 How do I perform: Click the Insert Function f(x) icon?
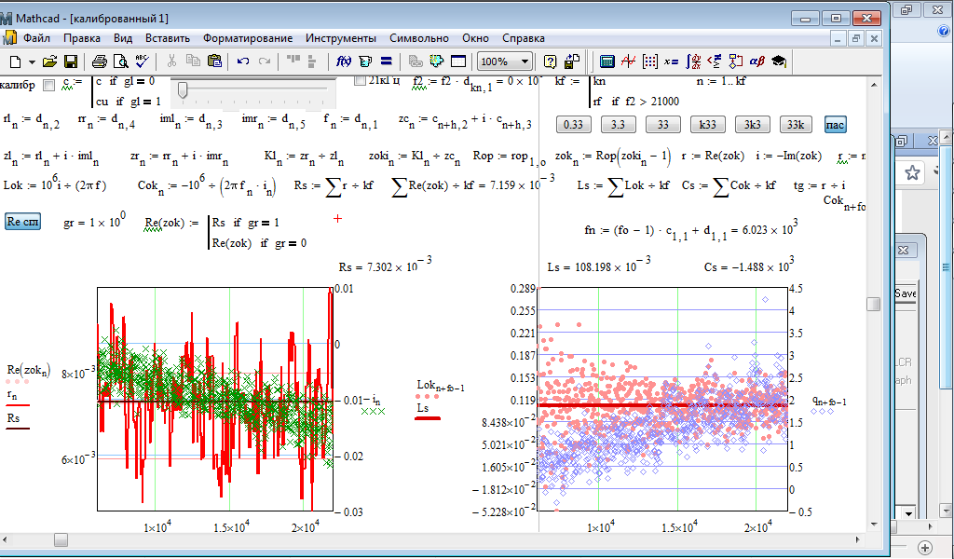[x=342, y=61]
